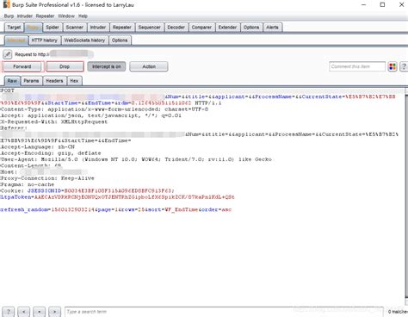Go to next search match arrow
The height and width of the screenshot is (317, 408).
(54, 312)
